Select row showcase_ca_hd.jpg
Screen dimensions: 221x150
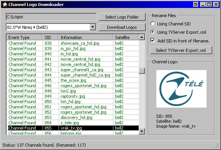point(73,43)
